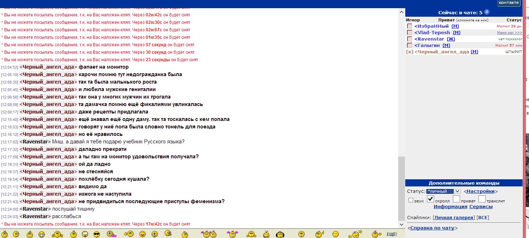The height and width of the screenshot is (238, 529).
Task: Open Справка по чату help link
Action: point(432,228)
